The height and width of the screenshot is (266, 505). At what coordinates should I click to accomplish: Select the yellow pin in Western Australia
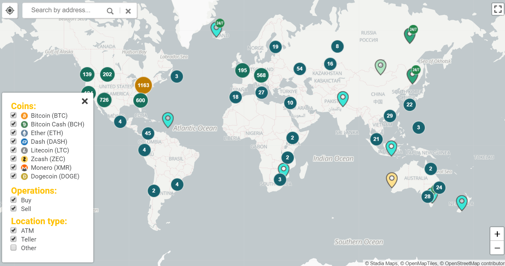pyautogui.click(x=392, y=179)
